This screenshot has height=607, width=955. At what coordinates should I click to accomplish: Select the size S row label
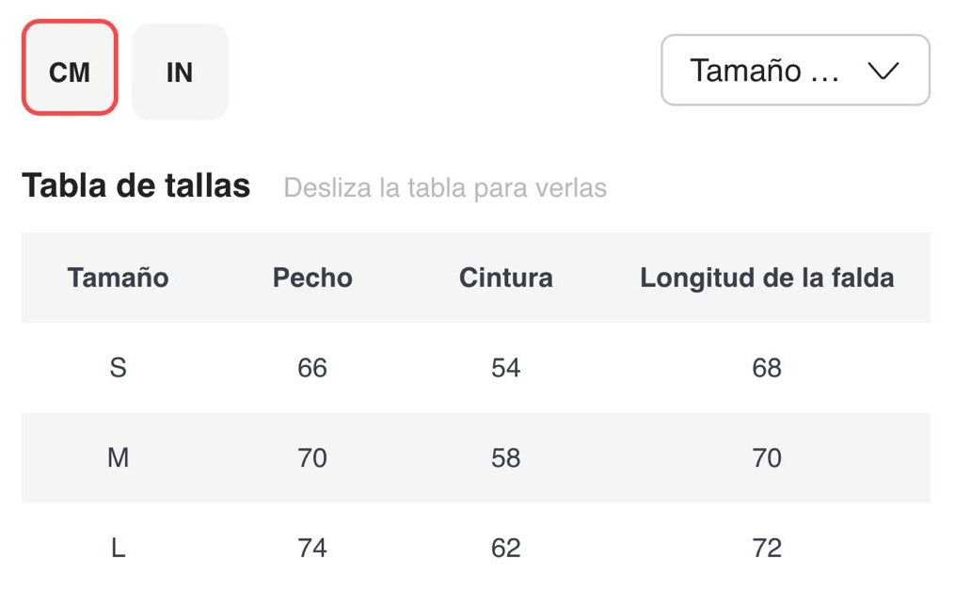pos(118,367)
